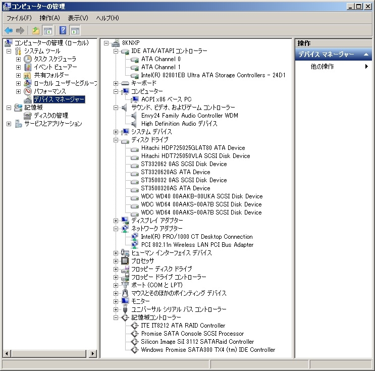Expand the キーボード device node

point(116,83)
